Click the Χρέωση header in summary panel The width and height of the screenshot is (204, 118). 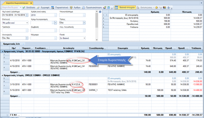[x=155, y=12]
